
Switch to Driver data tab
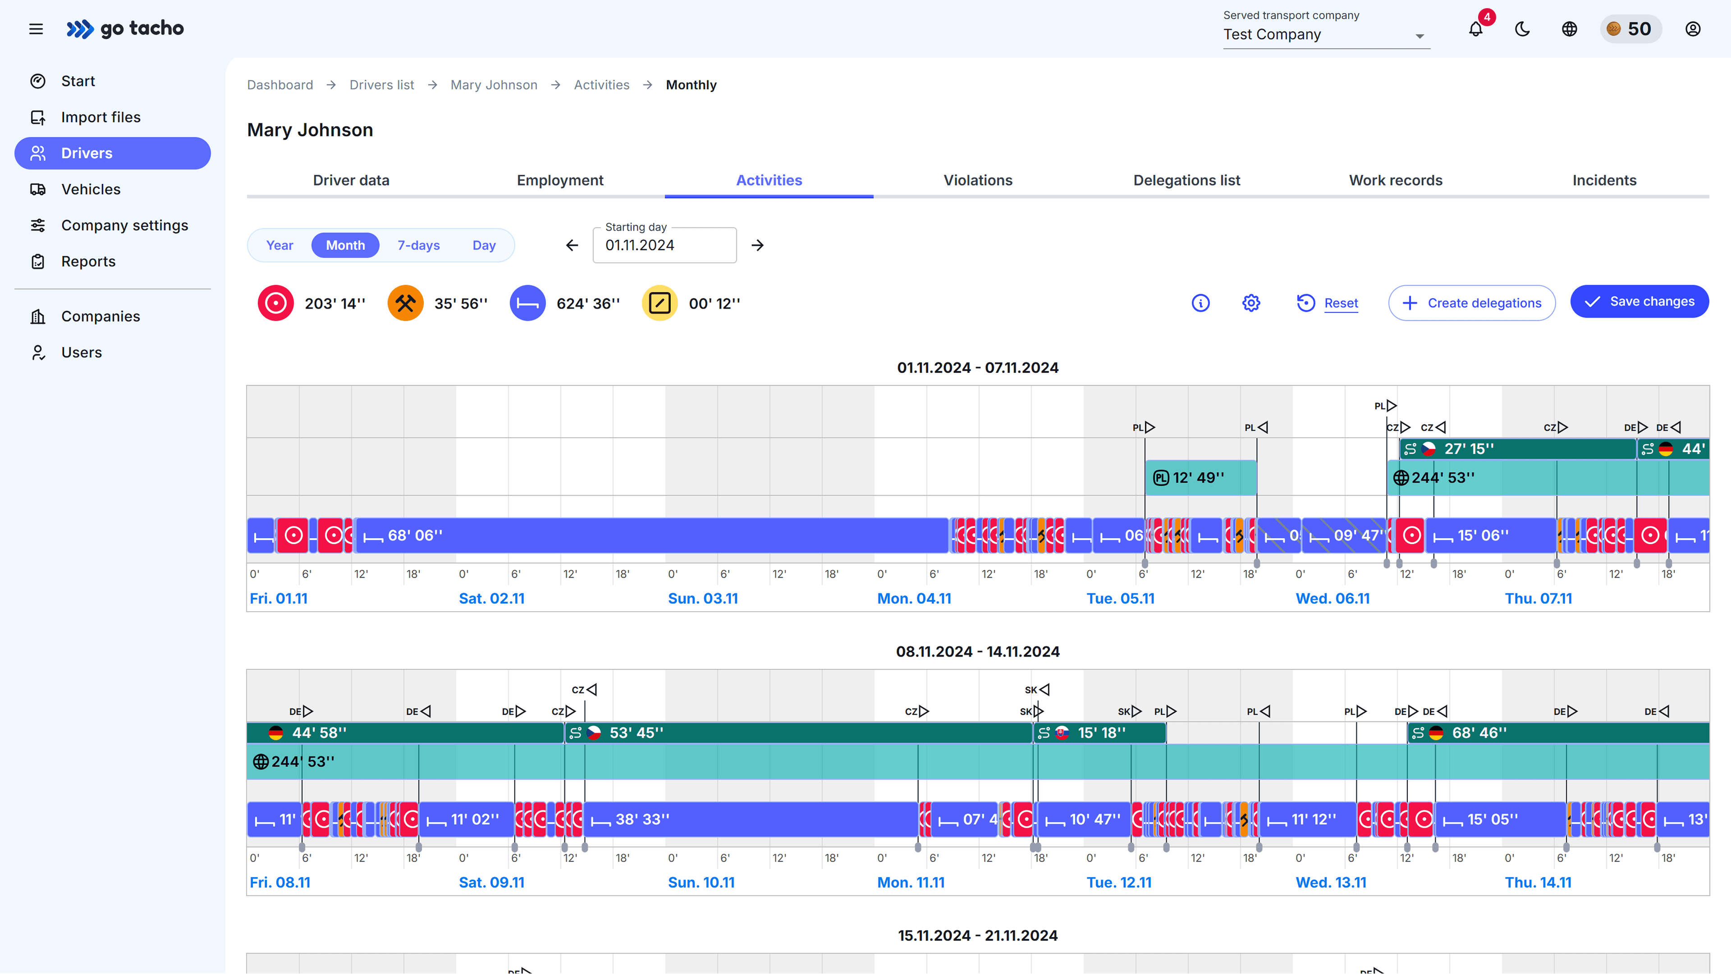[x=352, y=180]
